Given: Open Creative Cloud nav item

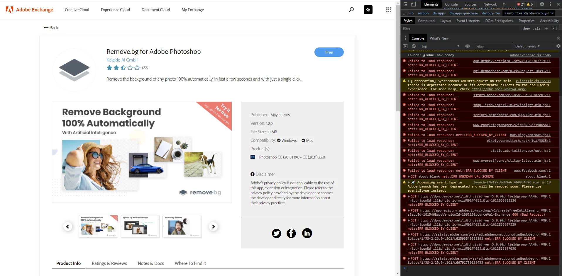Looking at the screenshot, I should (77, 10).
